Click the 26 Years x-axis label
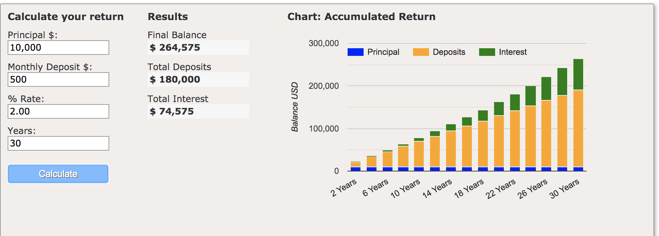This screenshot has height=236, width=659. pyautogui.click(x=532, y=188)
